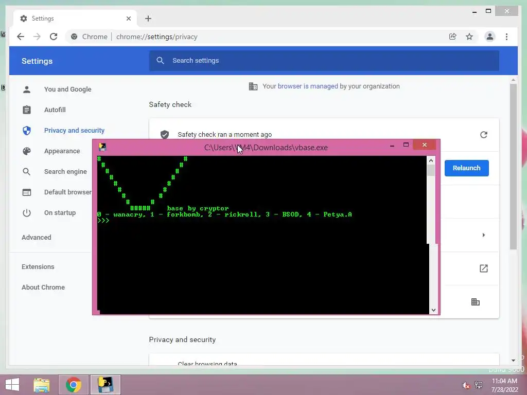Screen dimensions: 527x395
Task: Click the 'browser is managed' link
Action: coord(308,86)
